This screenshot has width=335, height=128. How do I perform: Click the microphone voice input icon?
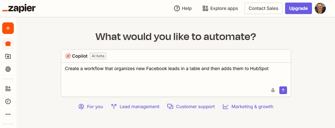(x=273, y=90)
